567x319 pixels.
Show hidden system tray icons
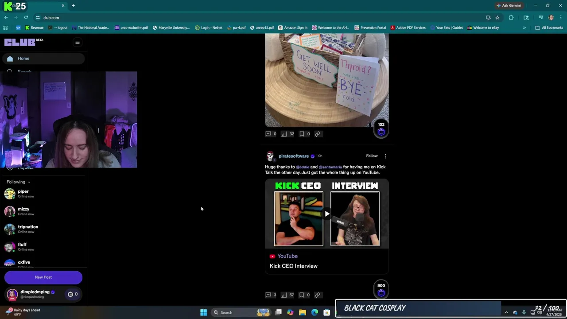[506, 312]
